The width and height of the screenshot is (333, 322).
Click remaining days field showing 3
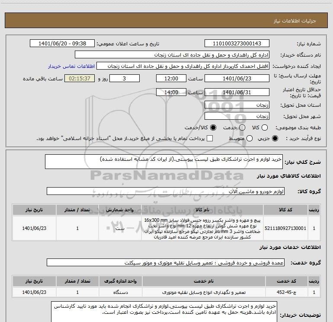point(125,78)
